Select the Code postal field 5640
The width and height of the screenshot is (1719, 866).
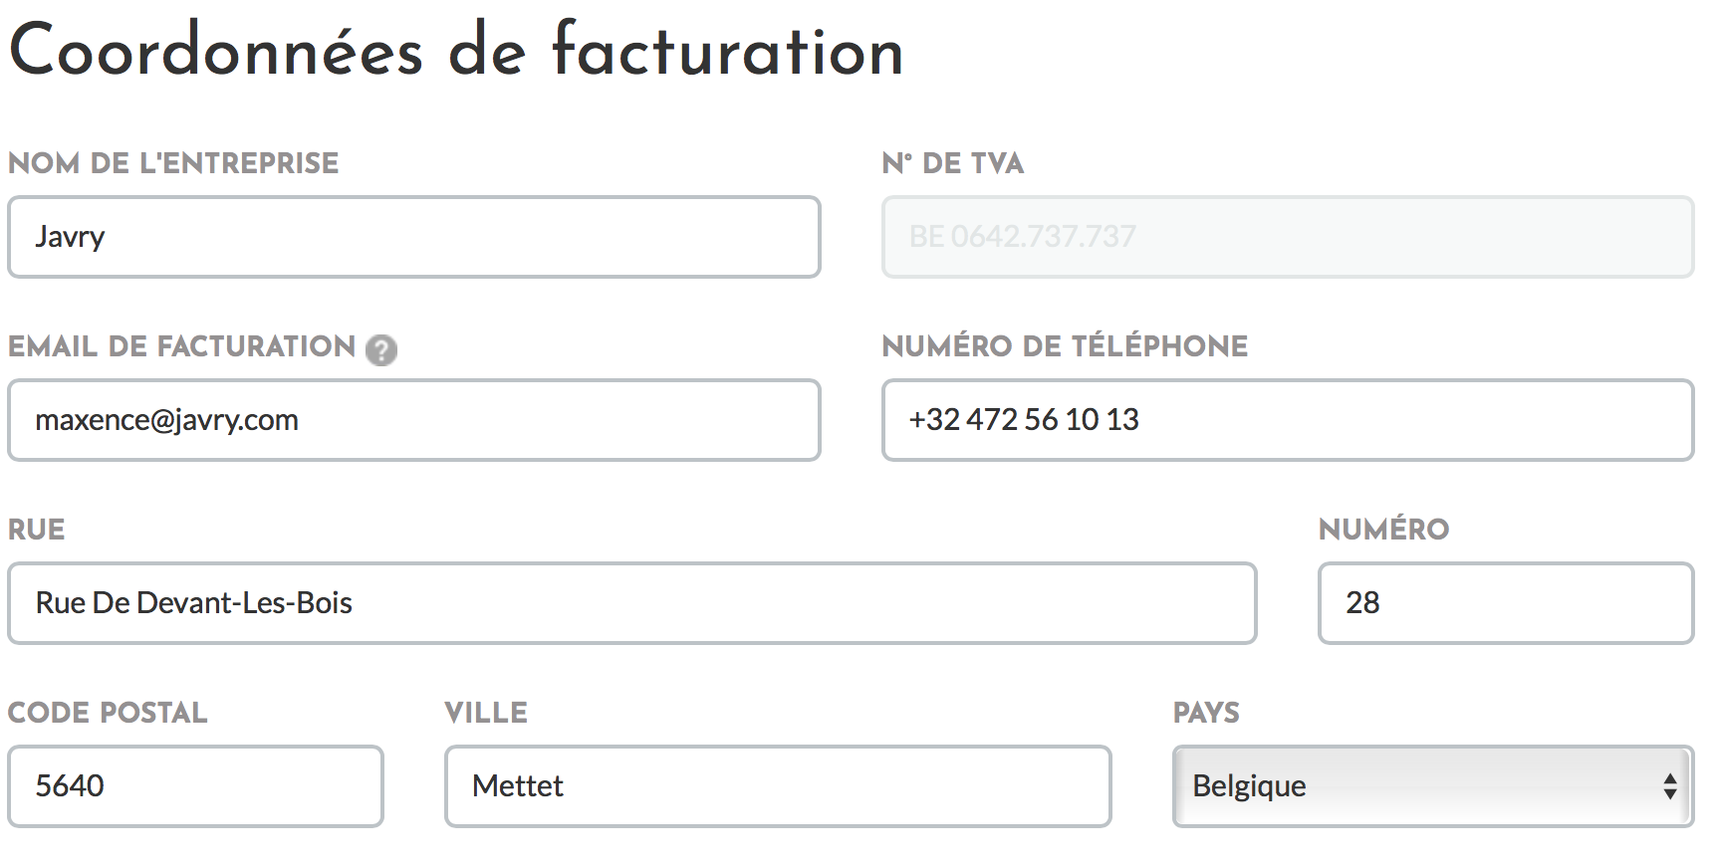pos(195,786)
